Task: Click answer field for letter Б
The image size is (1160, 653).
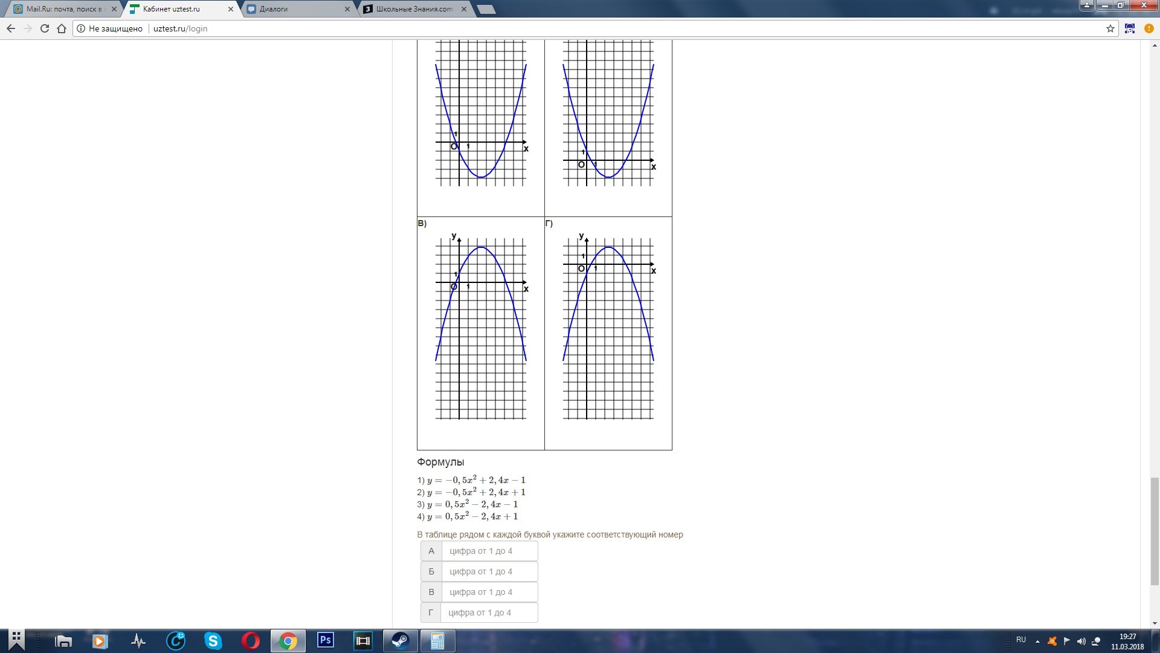Action: [x=489, y=571]
